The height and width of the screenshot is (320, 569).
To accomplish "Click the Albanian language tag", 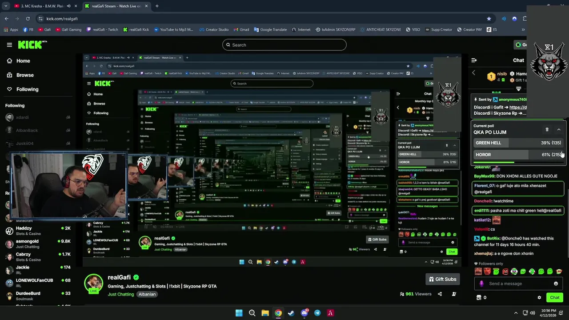I will 147,294.
